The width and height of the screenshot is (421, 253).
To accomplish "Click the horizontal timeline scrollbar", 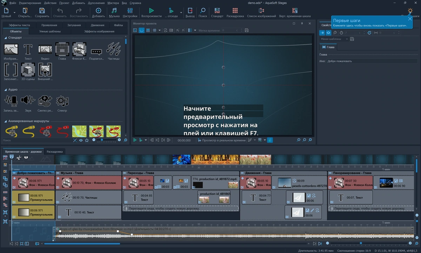I will [x=82, y=243].
